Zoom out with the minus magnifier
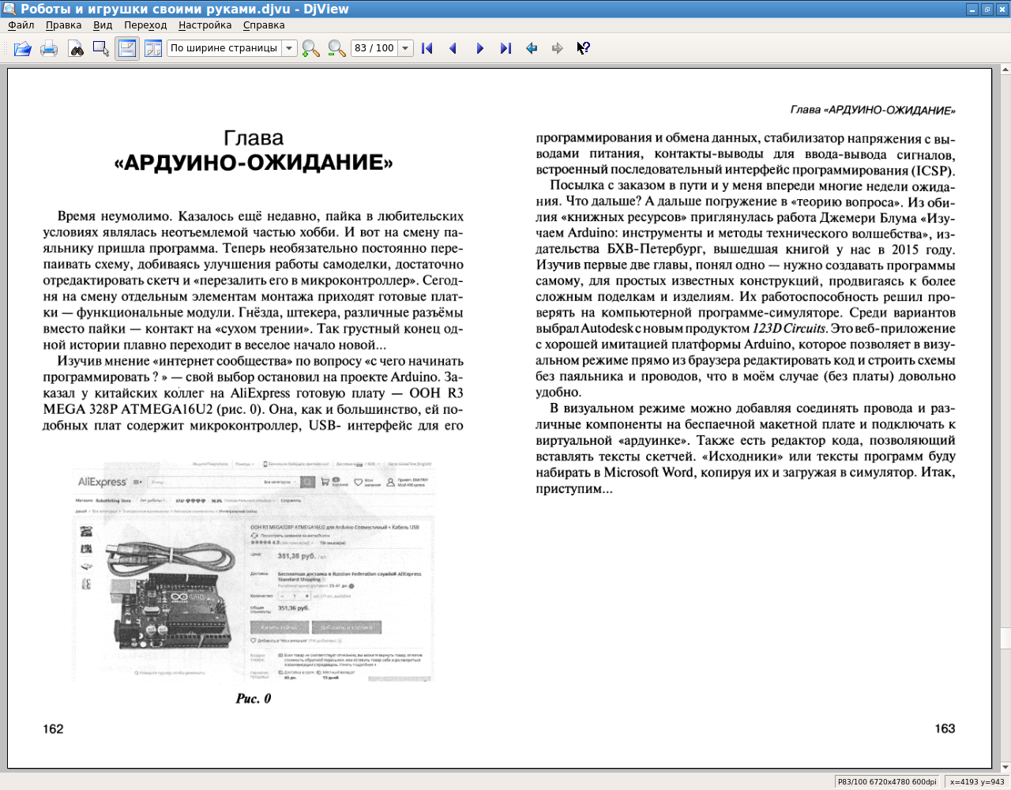 (336, 48)
